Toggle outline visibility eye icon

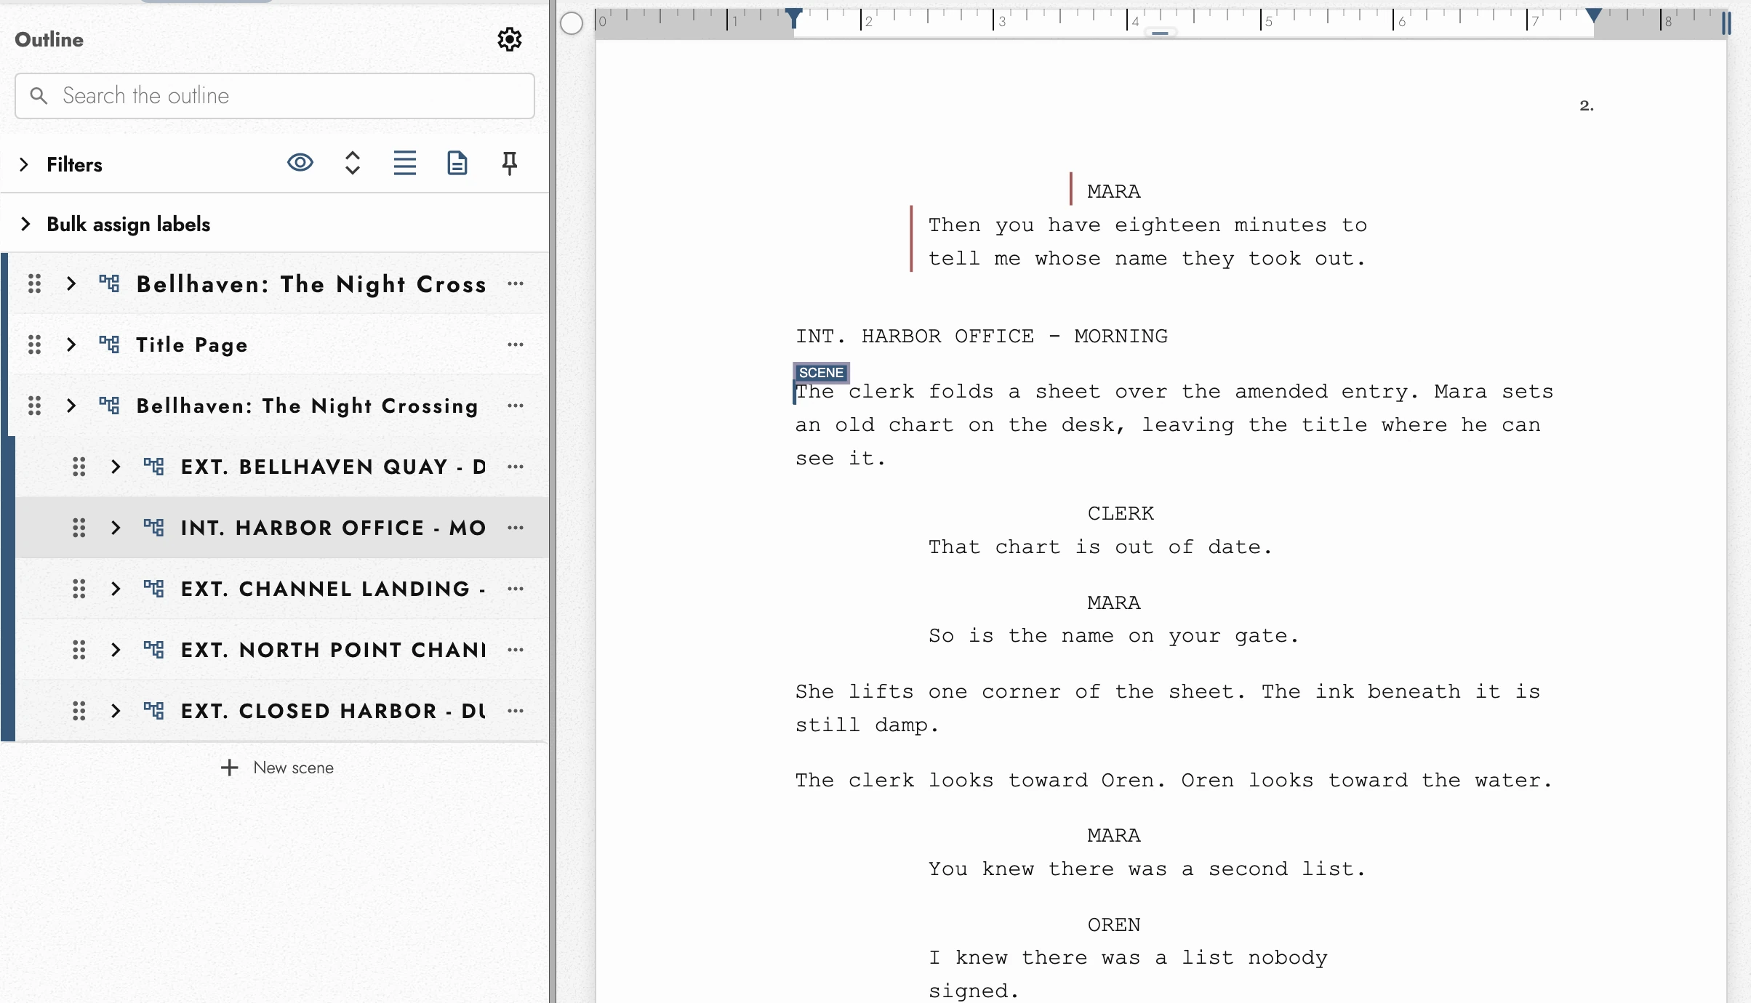click(x=300, y=163)
